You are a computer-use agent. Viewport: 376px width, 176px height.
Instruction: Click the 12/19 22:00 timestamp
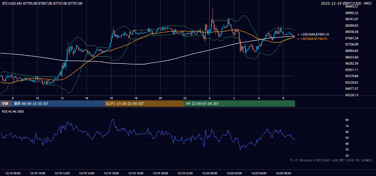coord(185,173)
